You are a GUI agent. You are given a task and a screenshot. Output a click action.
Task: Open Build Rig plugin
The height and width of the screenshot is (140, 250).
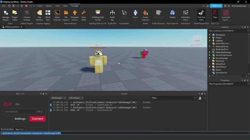tap(112, 15)
